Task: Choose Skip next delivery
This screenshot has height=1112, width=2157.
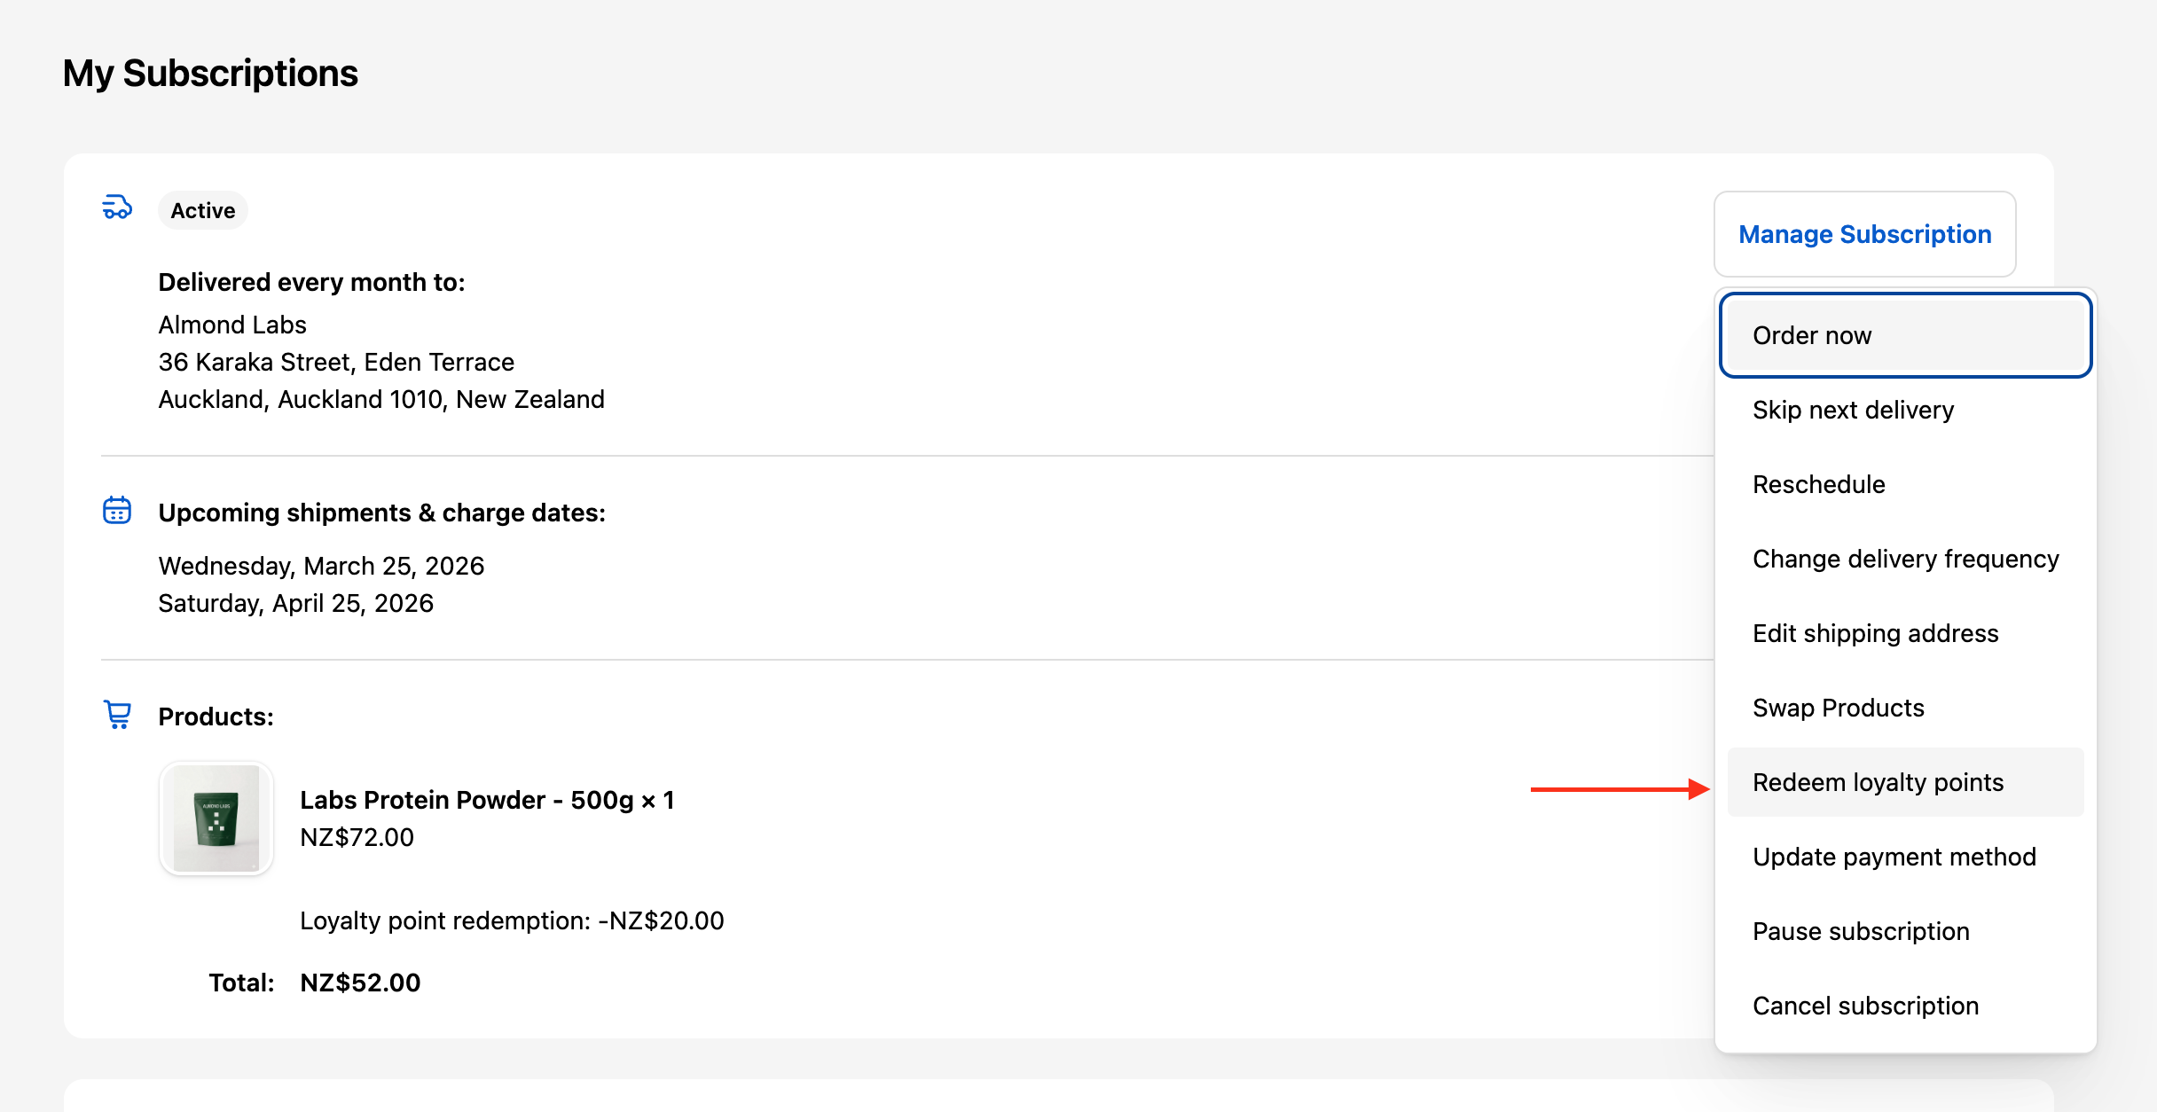Action: pos(1853,410)
